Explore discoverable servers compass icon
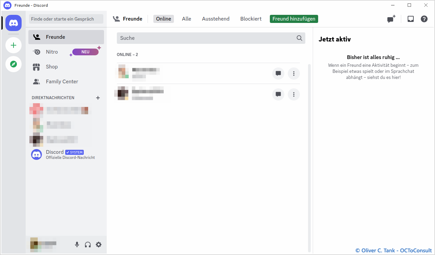 pyautogui.click(x=14, y=64)
